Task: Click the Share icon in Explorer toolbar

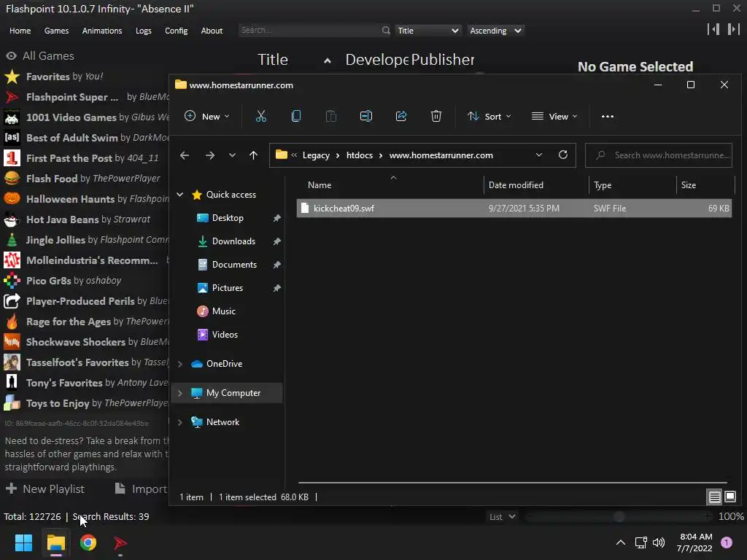Action: (x=401, y=116)
